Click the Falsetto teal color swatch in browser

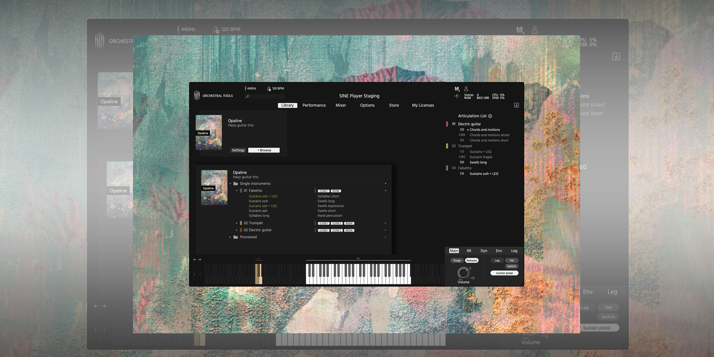point(241,191)
